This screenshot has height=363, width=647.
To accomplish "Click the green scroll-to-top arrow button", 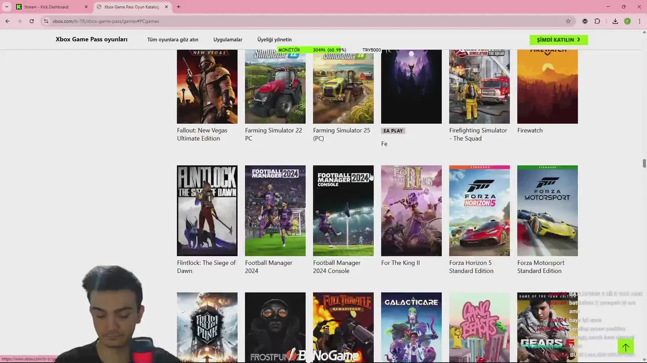I will (626, 347).
